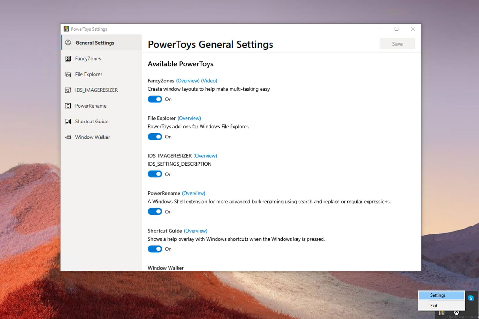This screenshot has height=319, width=479.
Task: Open the FancyZones Overview link
Action: click(x=188, y=81)
